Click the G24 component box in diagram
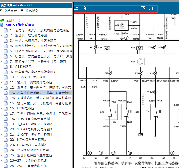This screenshot has width=179, height=168. pos(121,25)
